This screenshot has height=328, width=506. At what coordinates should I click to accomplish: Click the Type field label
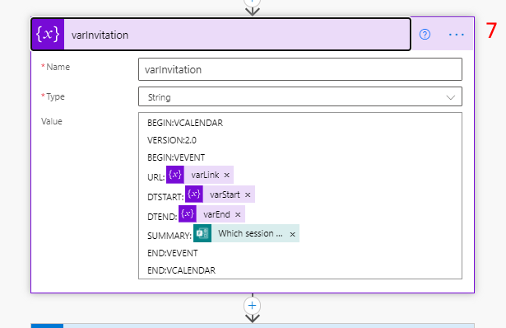tap(55, 96)
